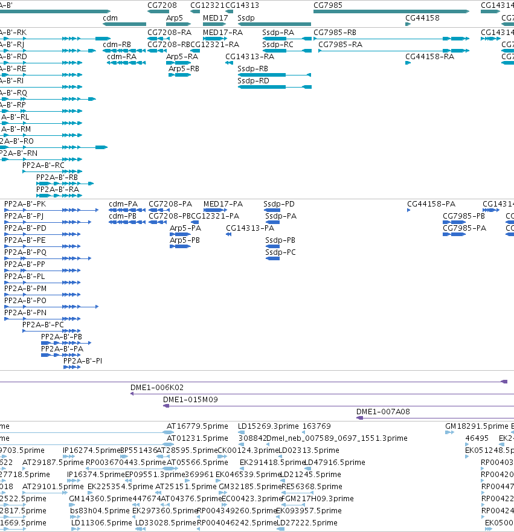514x532 pixels.
Task: Select protein CG7985-PB
Action: click(454, 222)
